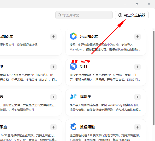Screen dimensions: 155x141
Task: Click plus on the MCP 企业数据 card
Action: tap(53, 127)
